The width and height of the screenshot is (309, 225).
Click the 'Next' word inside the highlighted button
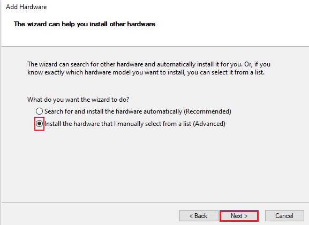click(x=237, y=216)
